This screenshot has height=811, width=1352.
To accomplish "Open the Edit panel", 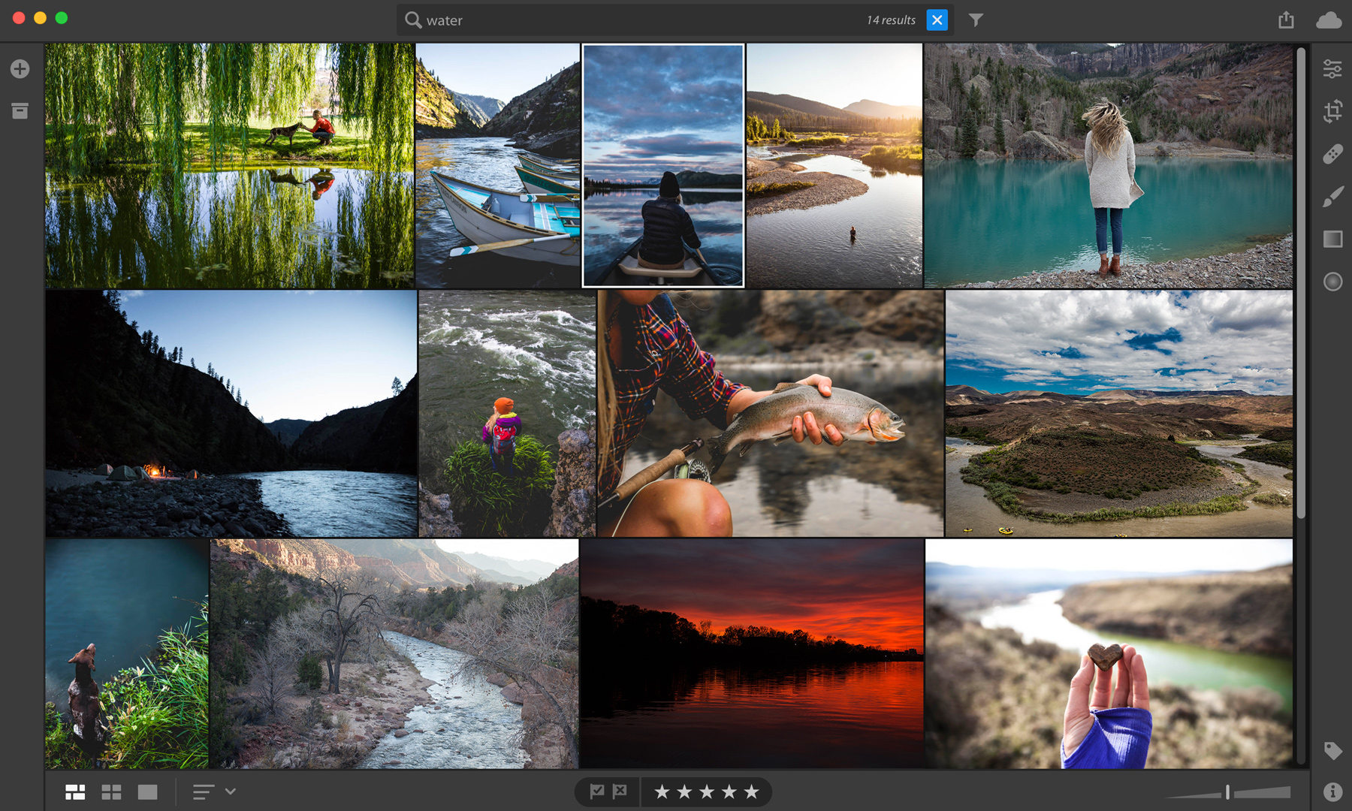I will coord(1333,68).
